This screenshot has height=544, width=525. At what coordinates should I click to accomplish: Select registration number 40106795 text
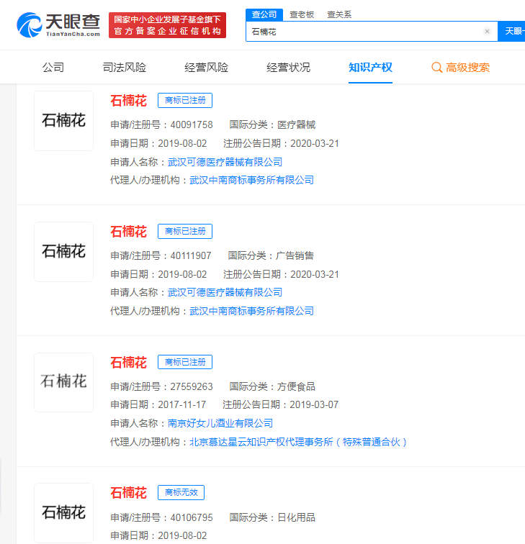click(x=192, y=517)
